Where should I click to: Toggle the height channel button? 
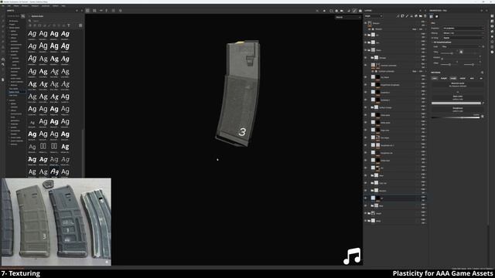tap(443, 78)
